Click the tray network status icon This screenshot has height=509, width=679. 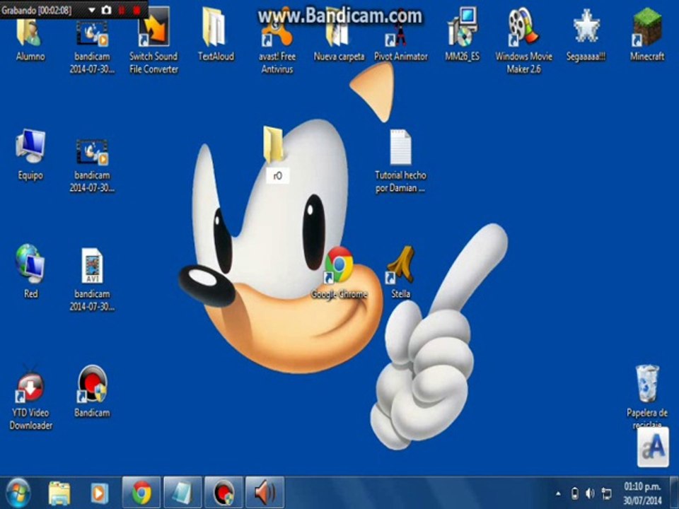(607, 493)
